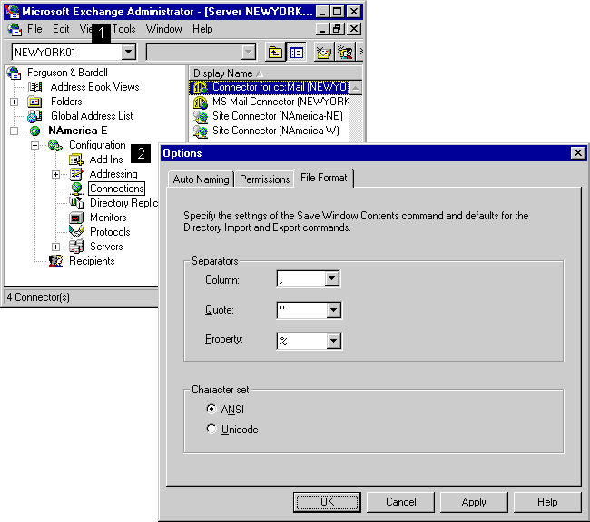Expand the Folders tree node
Screen dimensions: 590x522
14,101
